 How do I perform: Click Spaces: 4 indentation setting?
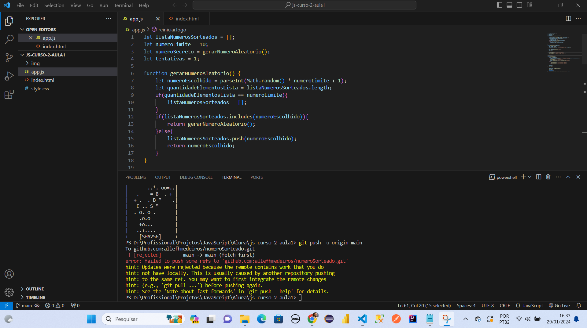(x=466, y=305)
